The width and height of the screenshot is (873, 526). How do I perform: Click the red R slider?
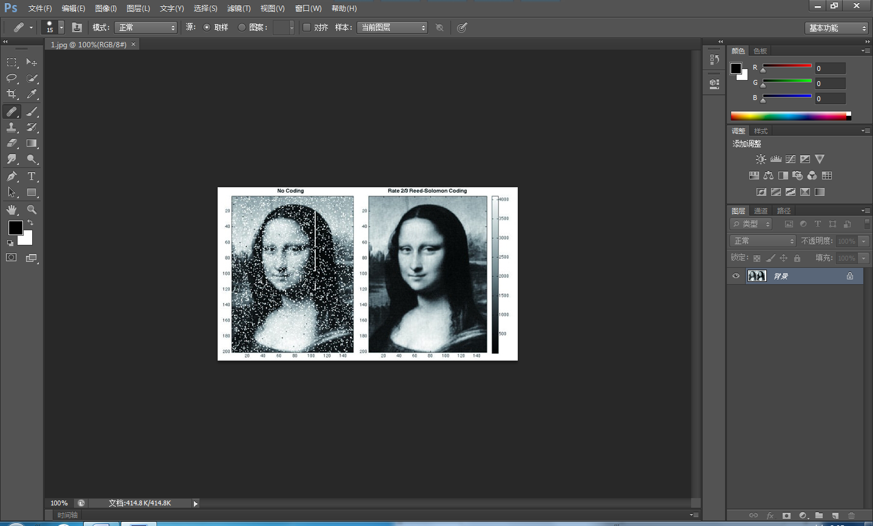tap(787, 65)
